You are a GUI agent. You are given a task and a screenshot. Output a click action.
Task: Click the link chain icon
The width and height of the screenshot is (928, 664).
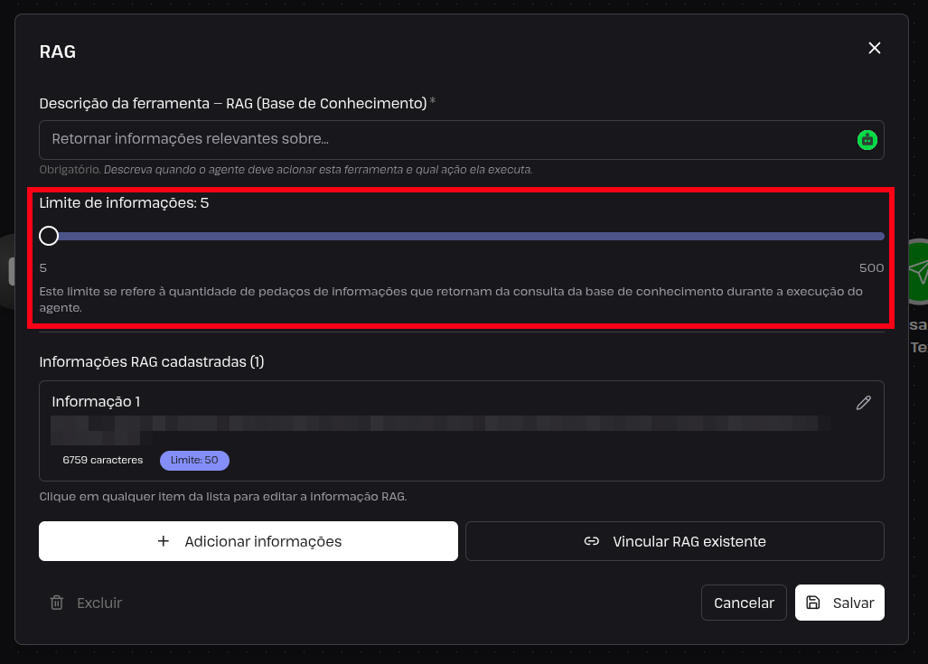[591, 541]
